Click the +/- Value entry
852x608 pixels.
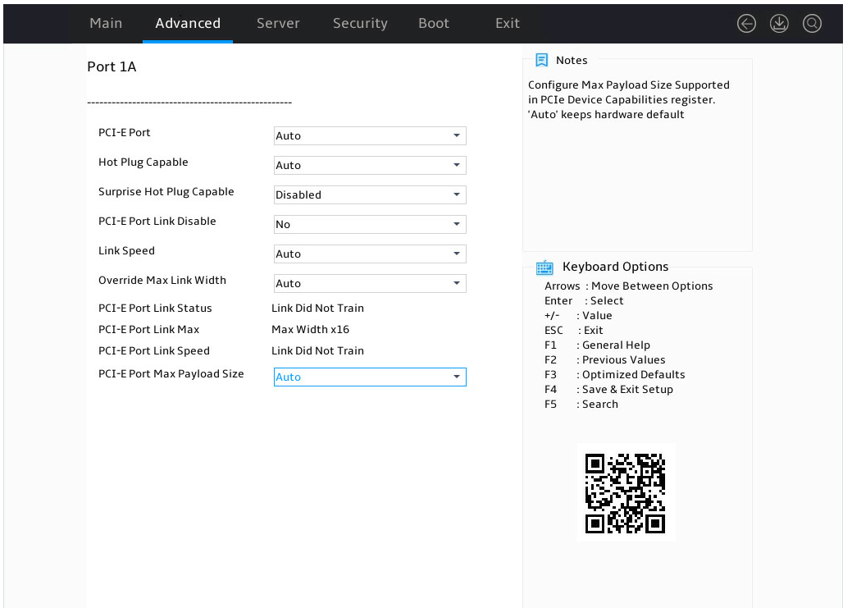[x=578, y=315]
